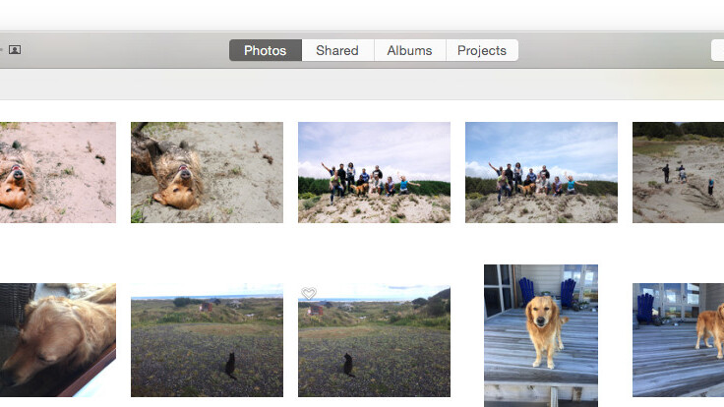Click the search field at toolbar's right edge
This screenshot has width=724, height=407.
click(x=717, y=50)
